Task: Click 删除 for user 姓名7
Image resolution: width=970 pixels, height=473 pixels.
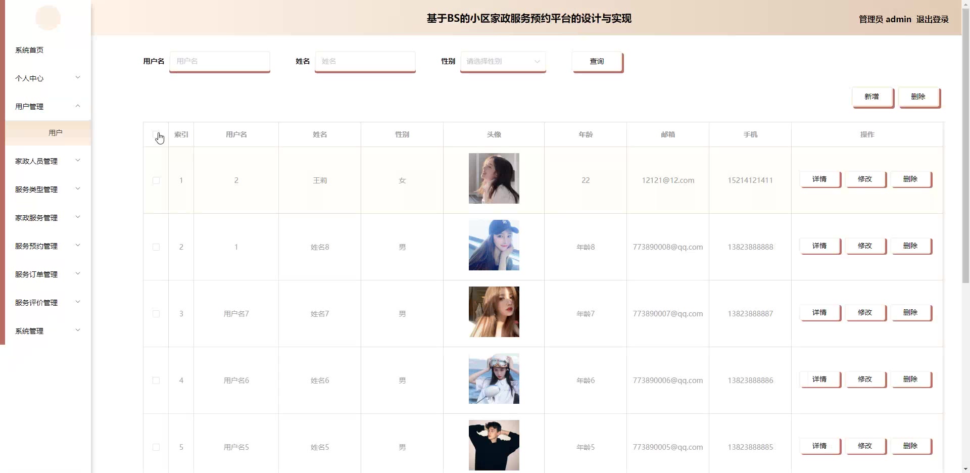Action: point(911,313)
